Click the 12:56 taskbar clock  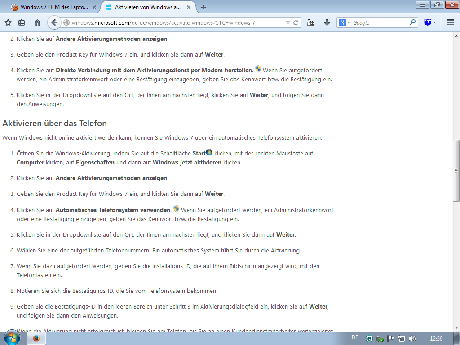tap(436, 339)
